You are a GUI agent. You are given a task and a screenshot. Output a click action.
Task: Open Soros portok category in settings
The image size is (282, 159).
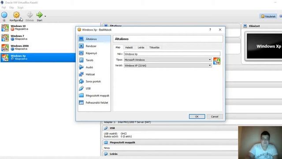(94, 81)
